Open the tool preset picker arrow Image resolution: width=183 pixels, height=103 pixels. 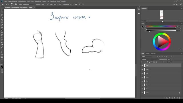pos(8,5)
